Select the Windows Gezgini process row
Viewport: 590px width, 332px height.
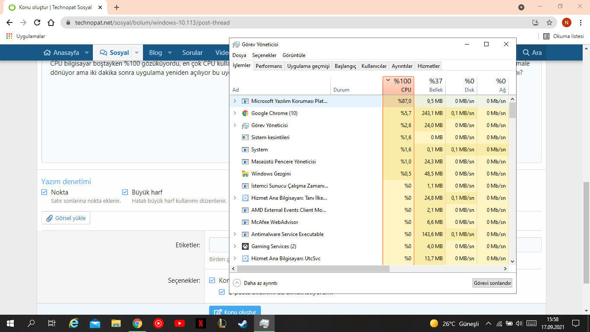click(x=370, y=174)
